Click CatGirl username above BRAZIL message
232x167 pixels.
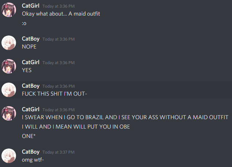(31, 109)
